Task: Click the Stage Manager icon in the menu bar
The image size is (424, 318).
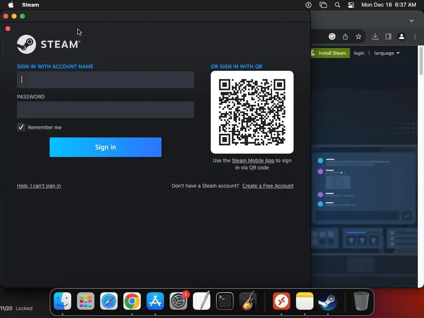Action: click(323, 5)
